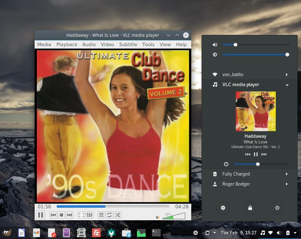This screenshot has height=239, width=301.
Task: Launch FileZilla from the taskbar
Action: click(96, 233)
